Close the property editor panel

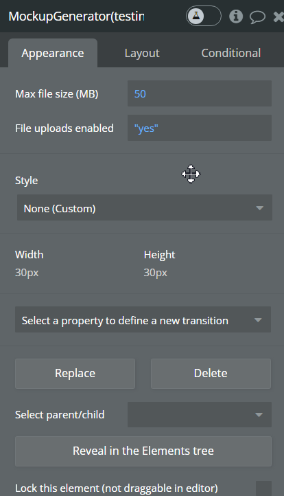[x=279, y=16]
